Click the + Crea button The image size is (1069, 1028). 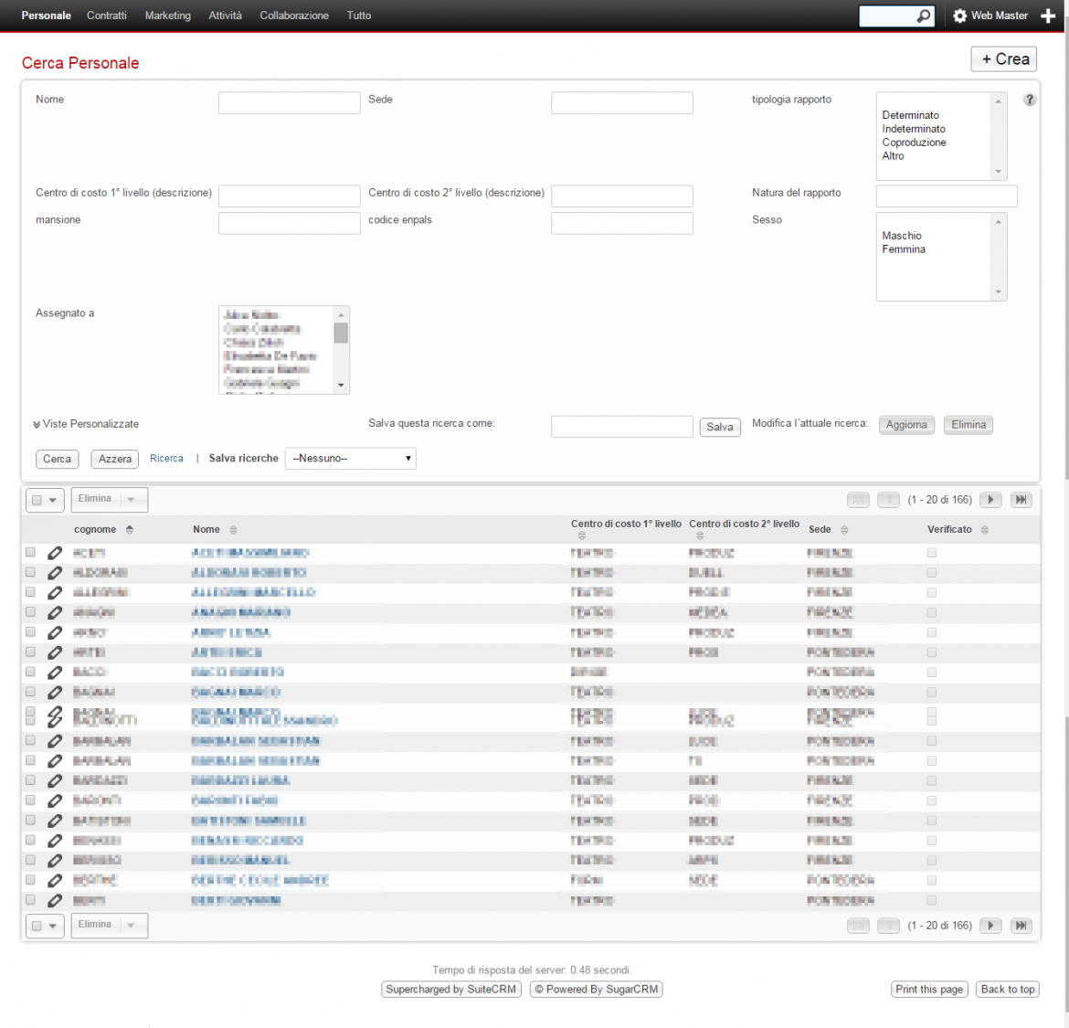1003,59
